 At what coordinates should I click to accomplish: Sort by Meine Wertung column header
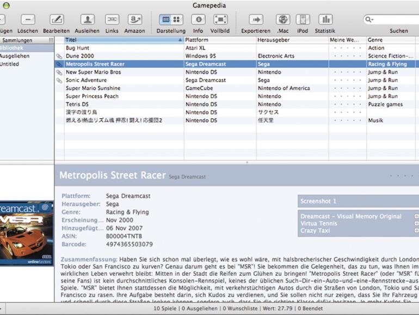pos(347,40)
